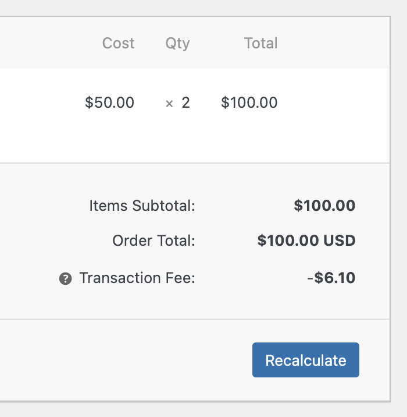
Task: Click the Items Subtotal label
Action: click(x=142, y=206)
